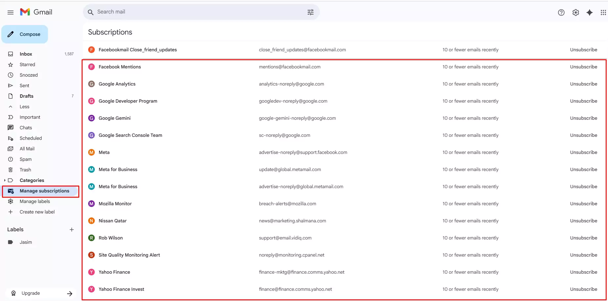Select the news@marketing.shalmana.com address
This screenshot has height=301, width=608.
pyautogui.click(x=292, y=221)
